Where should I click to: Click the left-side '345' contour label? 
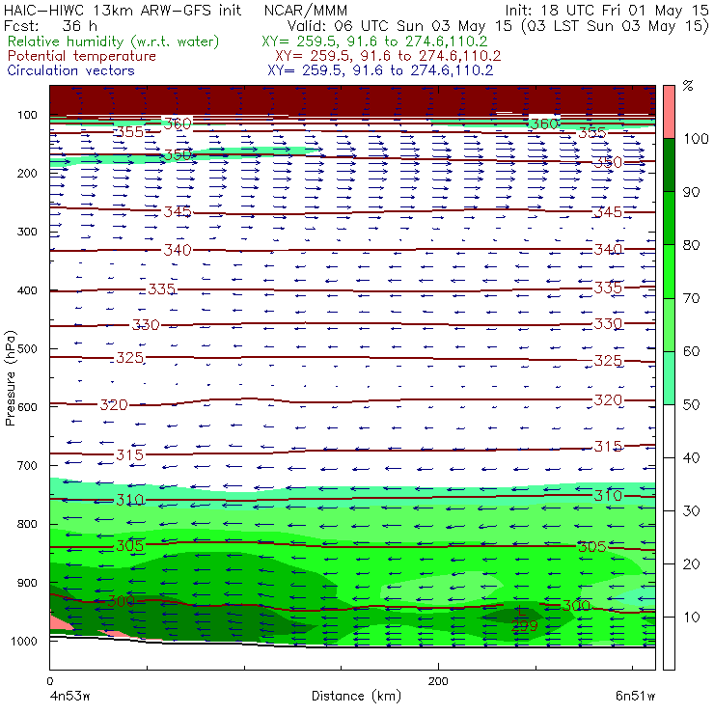(178, 211)
